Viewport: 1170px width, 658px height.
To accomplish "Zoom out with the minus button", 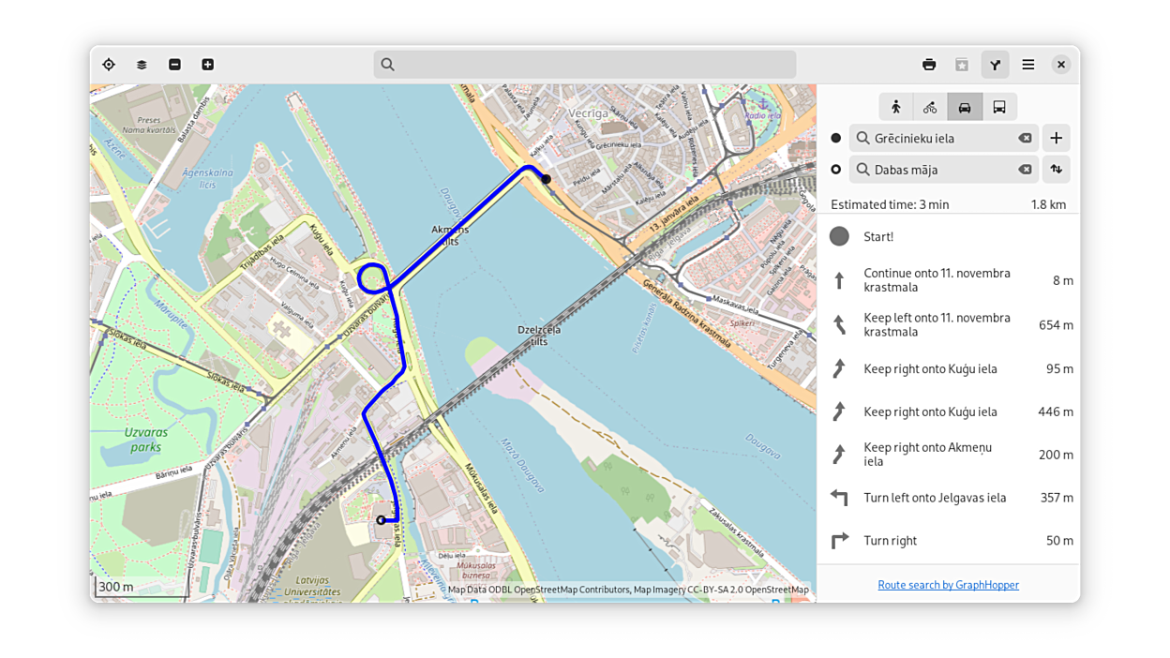I will [174, 65].
